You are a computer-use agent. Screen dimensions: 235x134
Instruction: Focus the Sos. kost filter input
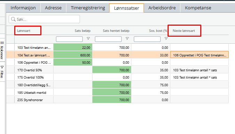click(x=147, y=39)
